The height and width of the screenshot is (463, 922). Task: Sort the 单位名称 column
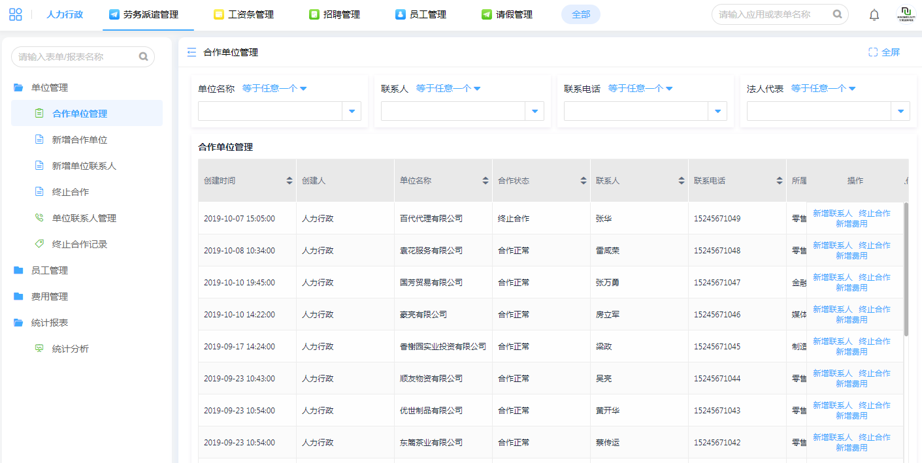pyautogui.click(x=486, y=181)
